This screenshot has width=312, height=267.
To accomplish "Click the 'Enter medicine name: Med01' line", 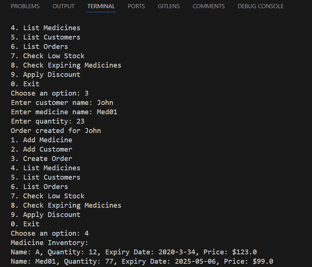I will pos(64,112).
